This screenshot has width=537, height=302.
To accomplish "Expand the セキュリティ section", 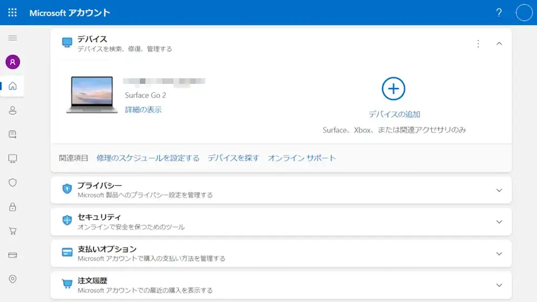I will point(499,222).
